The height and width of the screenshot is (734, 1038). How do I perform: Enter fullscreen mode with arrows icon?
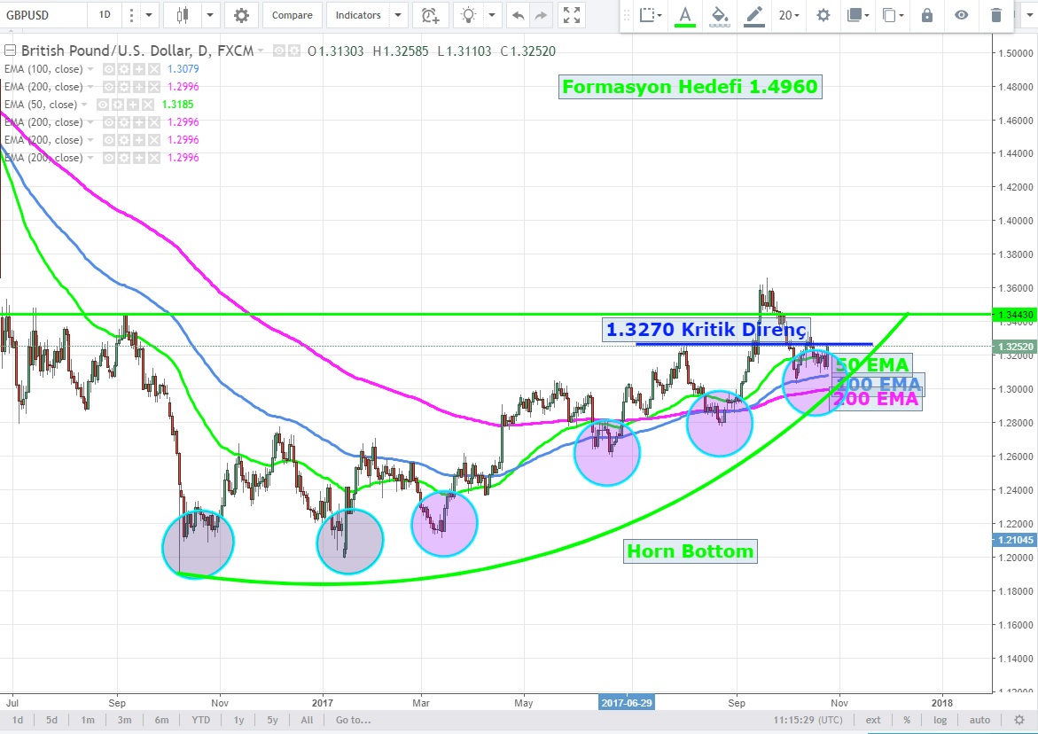(573, 15)
